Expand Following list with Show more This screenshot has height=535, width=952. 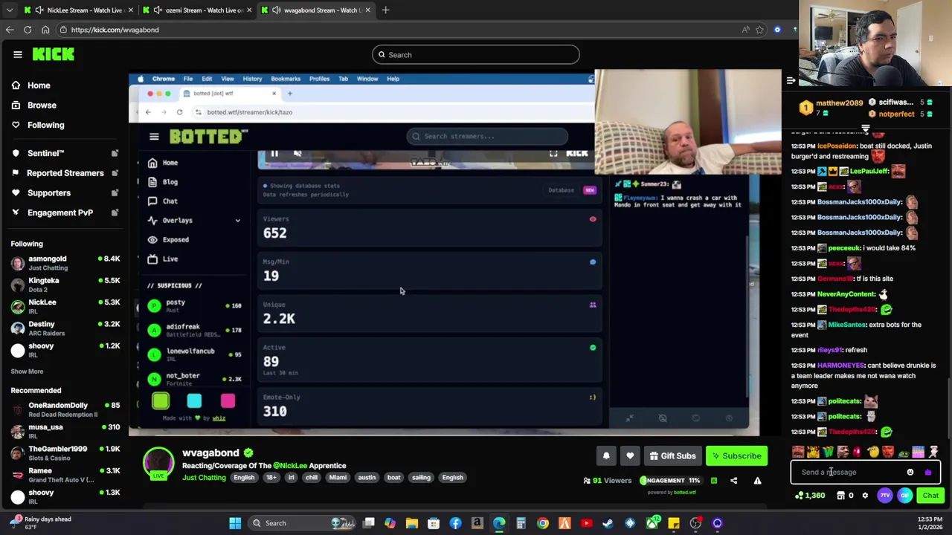click(x=27, y=371)
